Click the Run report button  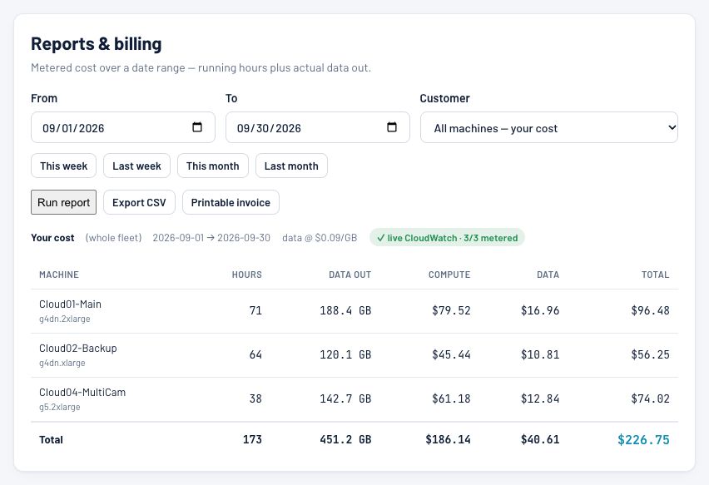[x=64, y=202]
